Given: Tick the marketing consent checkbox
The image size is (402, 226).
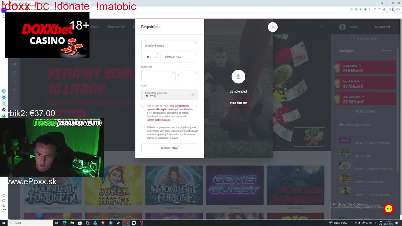Looking at the screenshot, I should click(143, 127).
